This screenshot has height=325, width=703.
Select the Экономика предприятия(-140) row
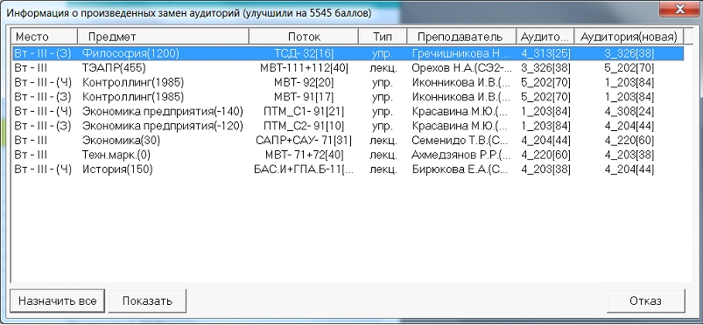348,111
